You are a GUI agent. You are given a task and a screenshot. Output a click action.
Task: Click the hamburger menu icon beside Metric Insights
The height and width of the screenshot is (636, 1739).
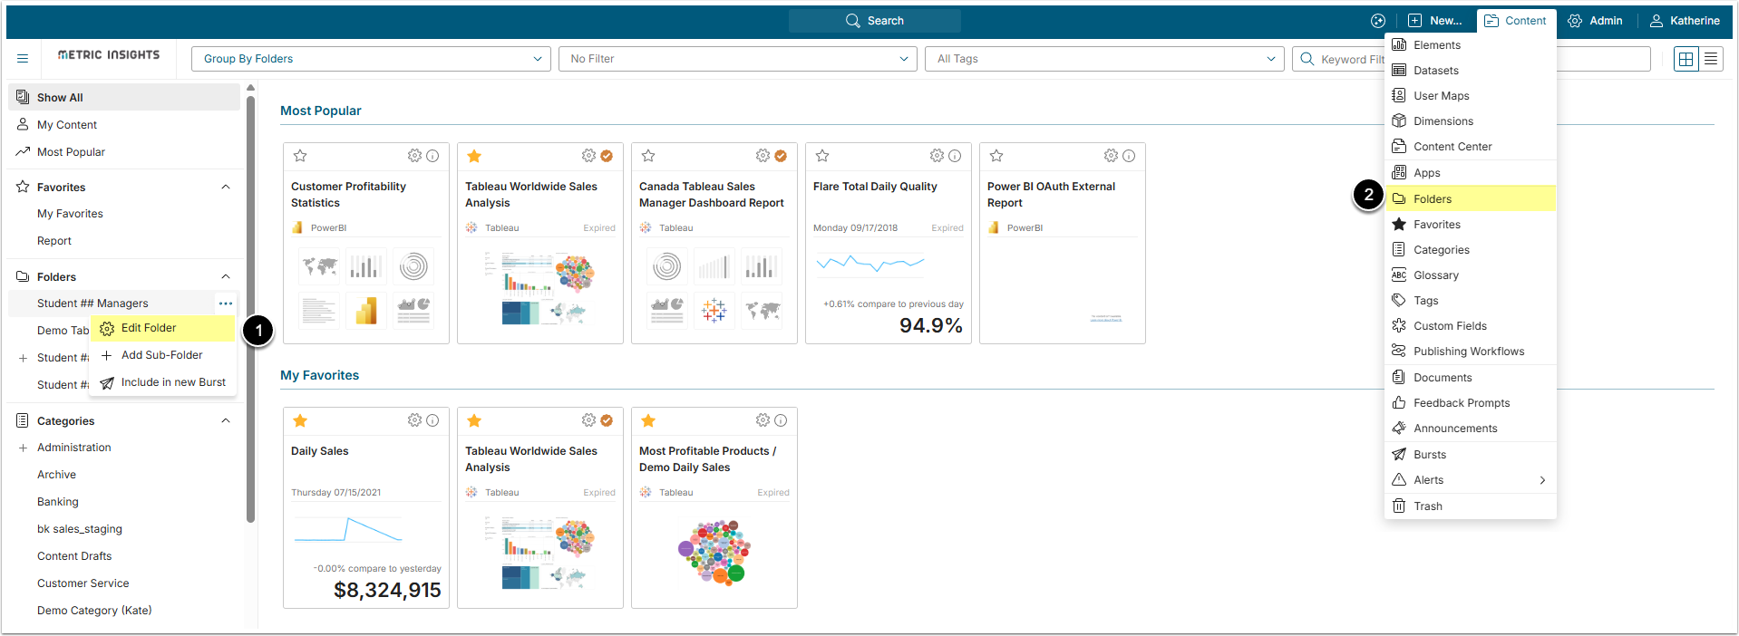pyautogui.click(x=23, y=59)
